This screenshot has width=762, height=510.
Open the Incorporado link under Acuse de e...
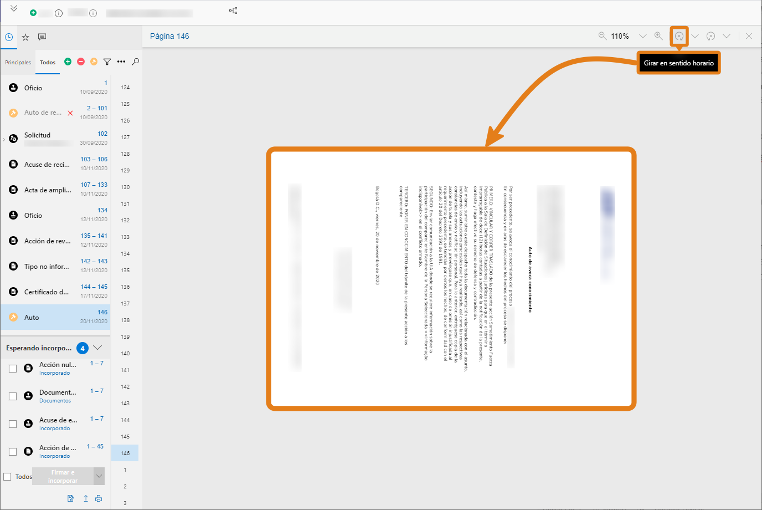[x=54, y=429]
